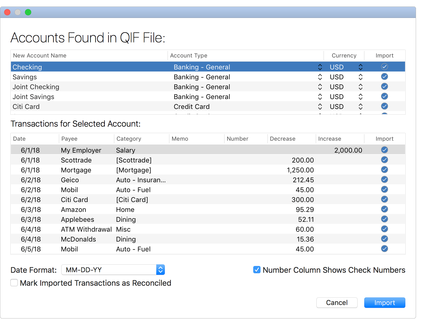Enable Mark Imported Transactions as Reconciled

(x=14, y=283)
